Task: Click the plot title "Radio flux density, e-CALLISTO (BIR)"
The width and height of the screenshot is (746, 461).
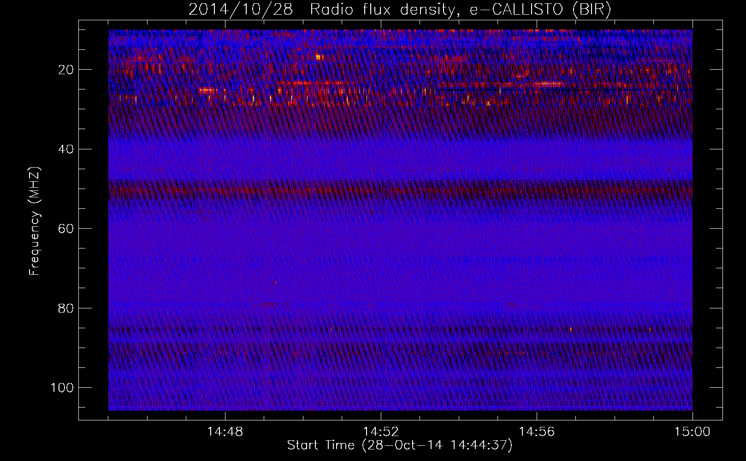Action: tap(460, 10)
